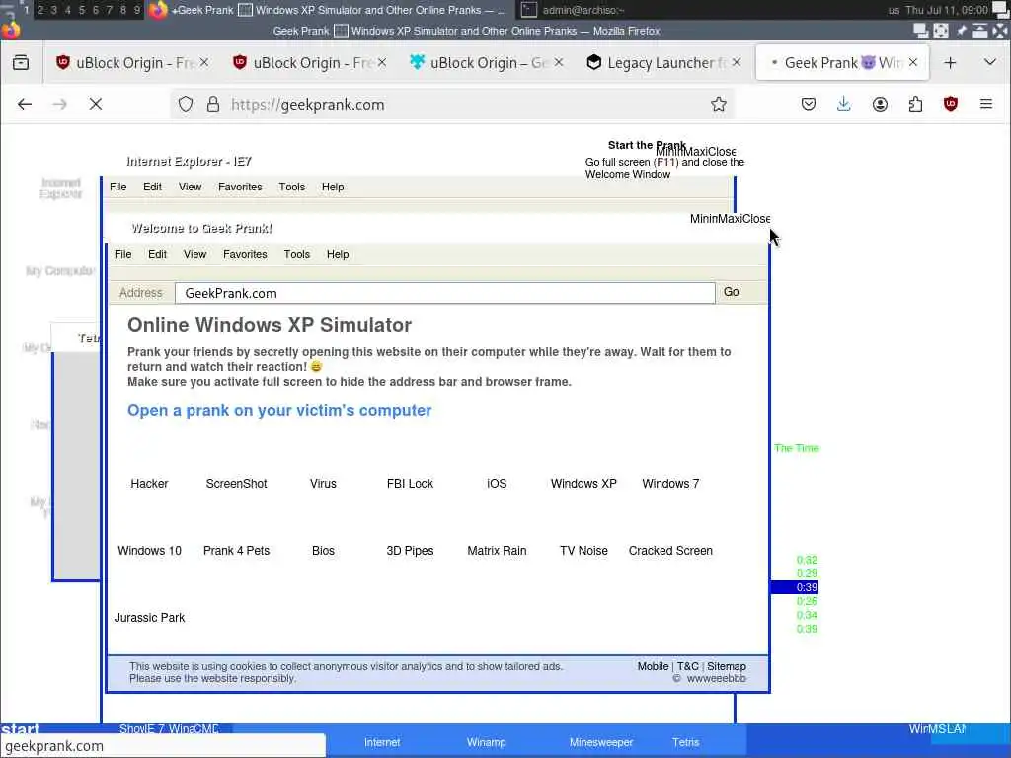Open the Windows 10 prank
Image resolution: width=1011 pixels, height=758 pixels.
click(149, 551)
